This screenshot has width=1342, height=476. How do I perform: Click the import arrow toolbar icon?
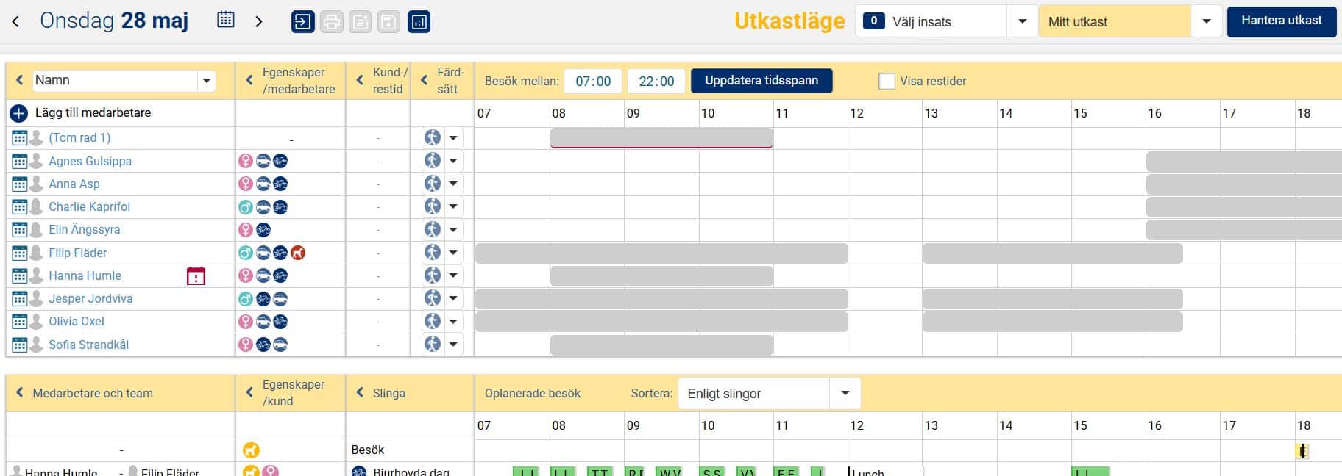pyautogui.click(x=302, y=22)
